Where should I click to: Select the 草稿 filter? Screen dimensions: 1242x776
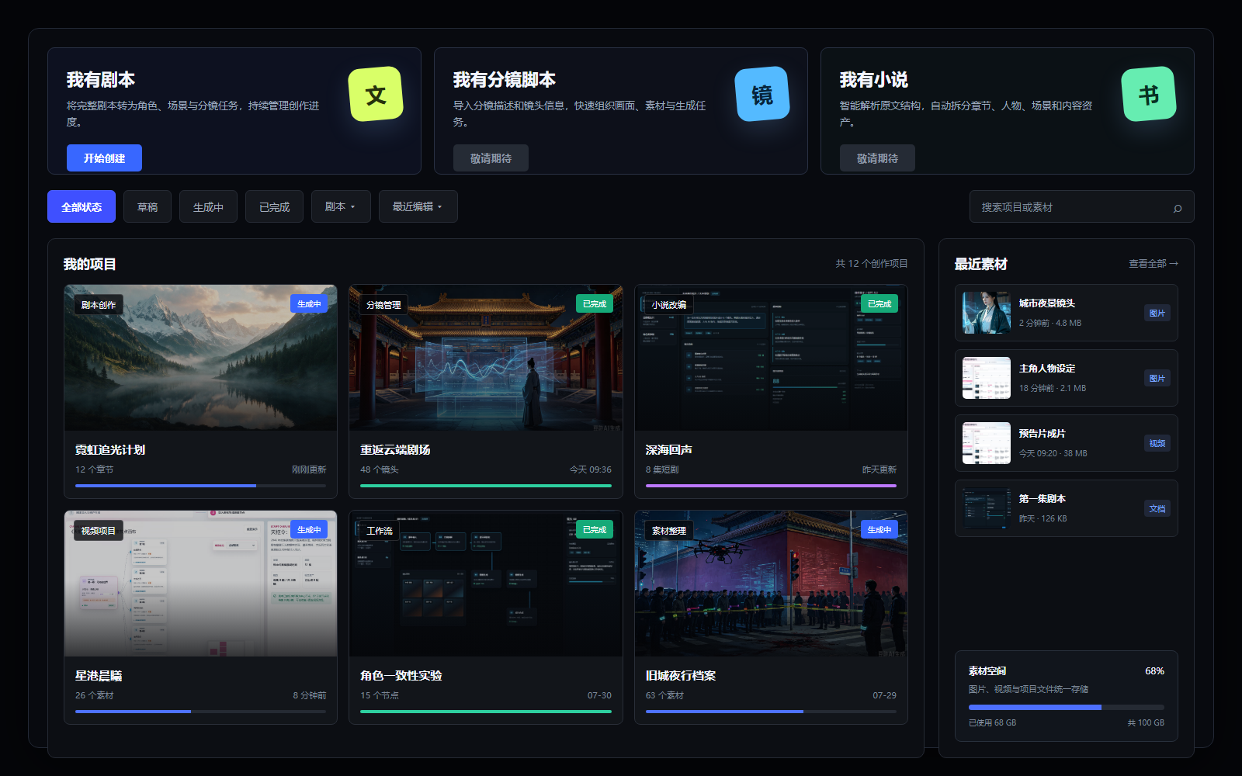(147, 207)
